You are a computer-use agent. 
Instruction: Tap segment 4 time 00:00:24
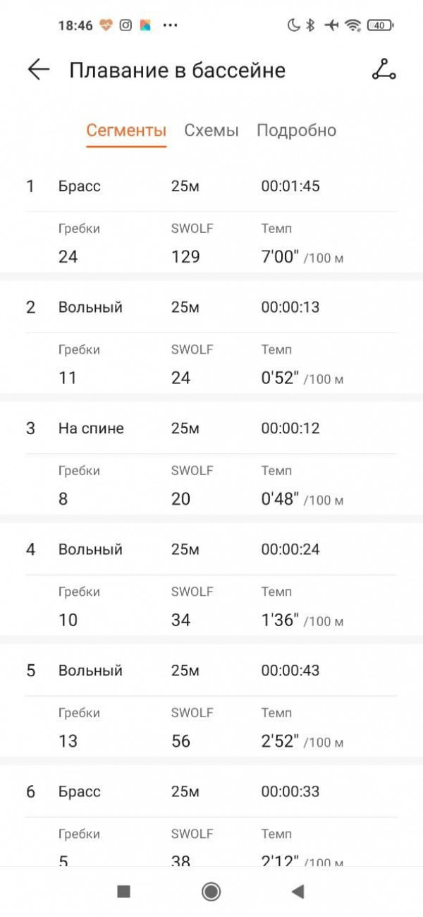point(290,549)
